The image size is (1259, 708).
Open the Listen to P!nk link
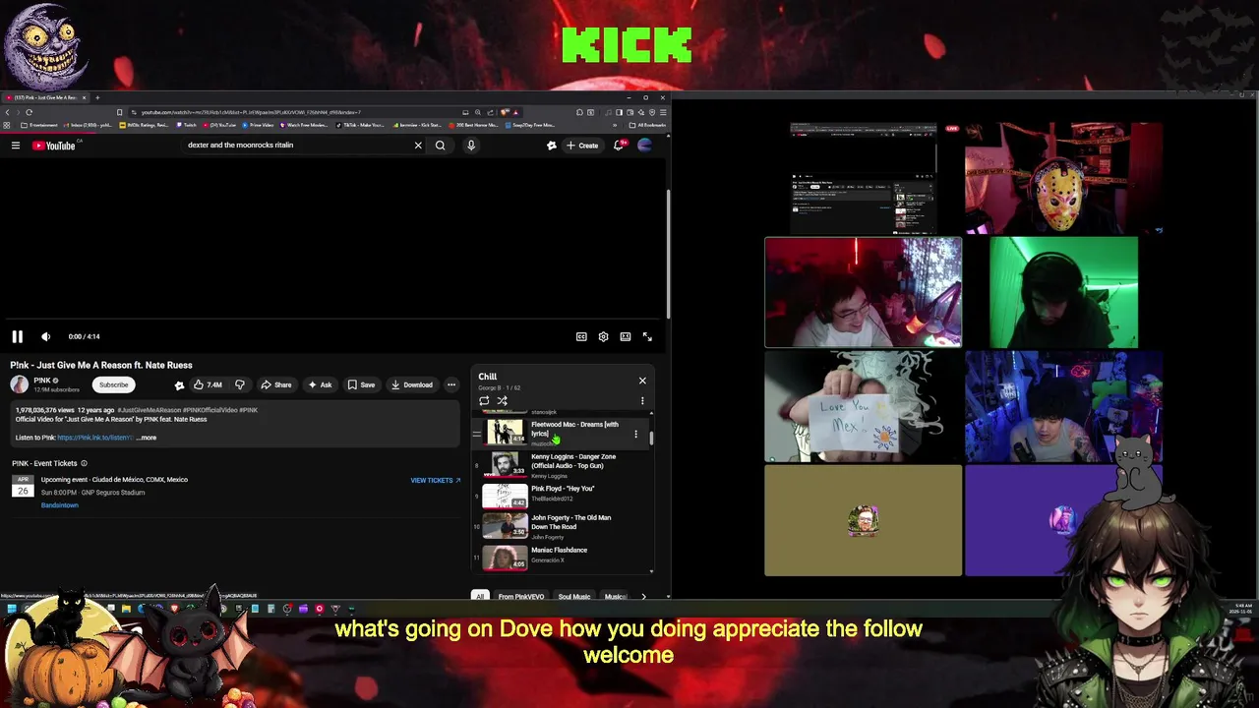tap(94, 438)
